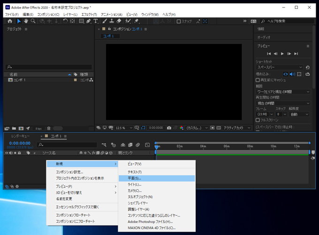Screen dimensions: 319x235
Task: Jump to last frame in Preview panel
Action: 296,54
